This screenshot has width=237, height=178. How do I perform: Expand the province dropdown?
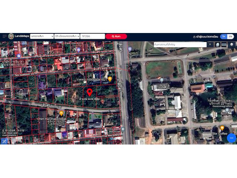pos(41,36)
